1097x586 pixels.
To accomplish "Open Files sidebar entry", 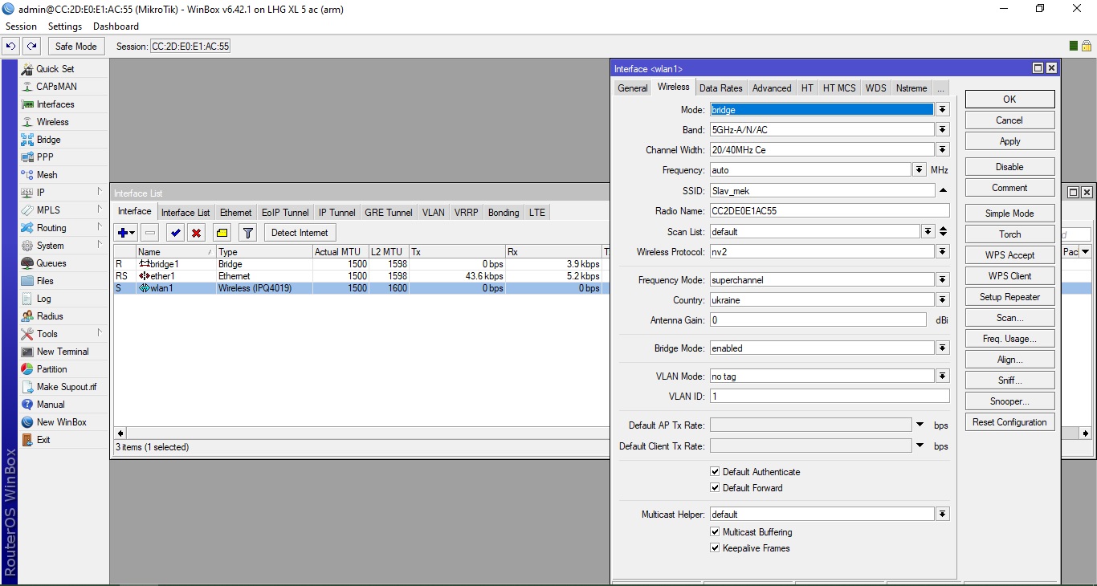I will click(46, 281).
